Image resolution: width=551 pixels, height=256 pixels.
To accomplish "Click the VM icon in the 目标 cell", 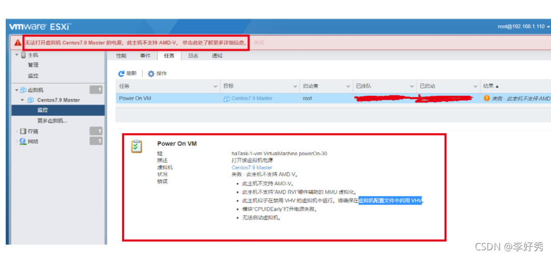I will pyautogui.click(x=227, y=99).
